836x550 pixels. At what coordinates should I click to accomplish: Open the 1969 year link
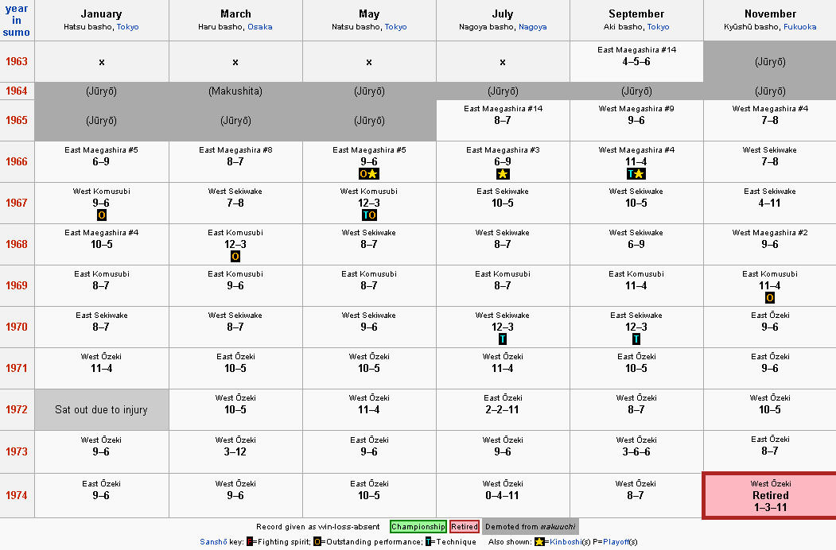17,285
